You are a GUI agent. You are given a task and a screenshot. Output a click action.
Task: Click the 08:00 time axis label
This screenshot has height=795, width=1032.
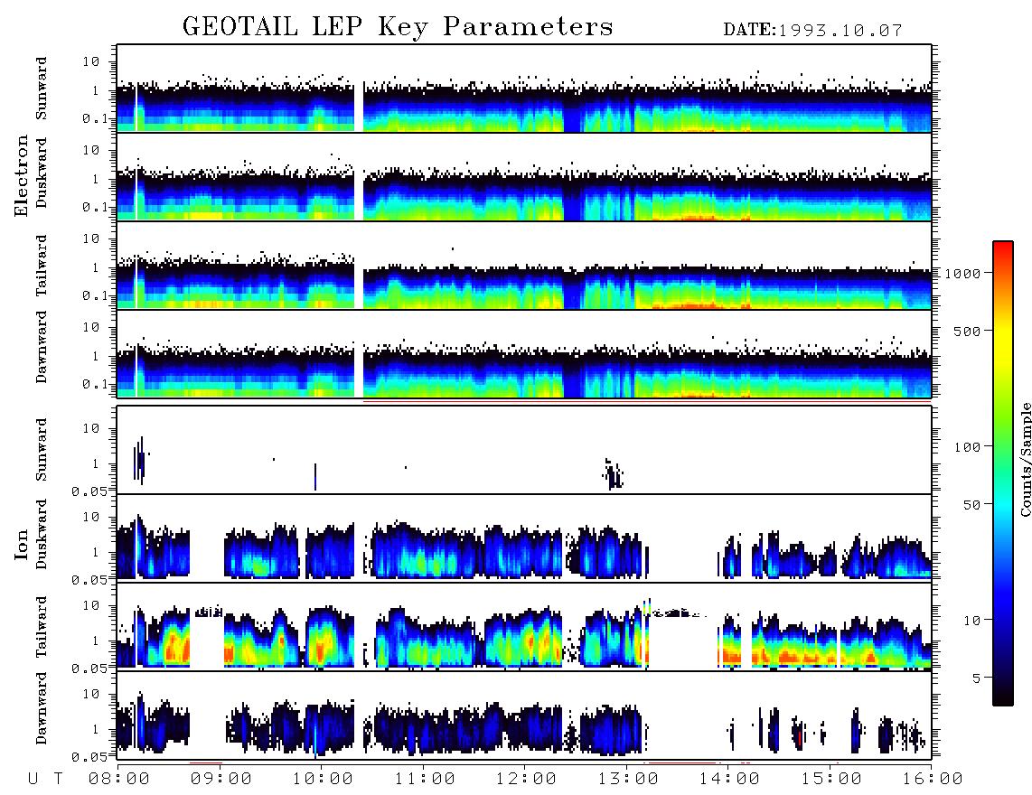[x=119, y=780]
